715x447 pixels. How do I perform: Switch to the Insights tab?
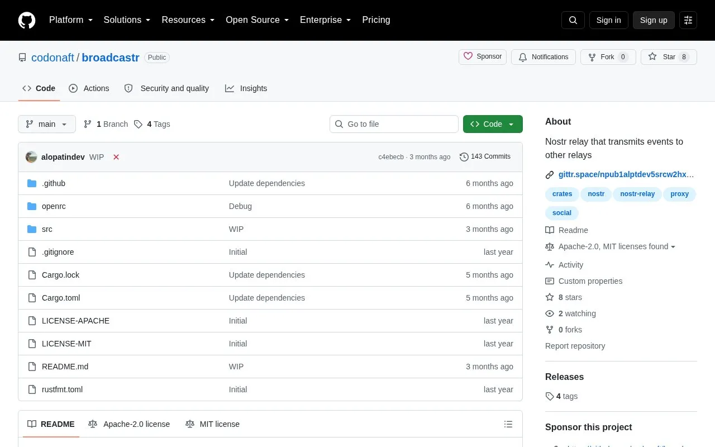[x=246, y=88]
